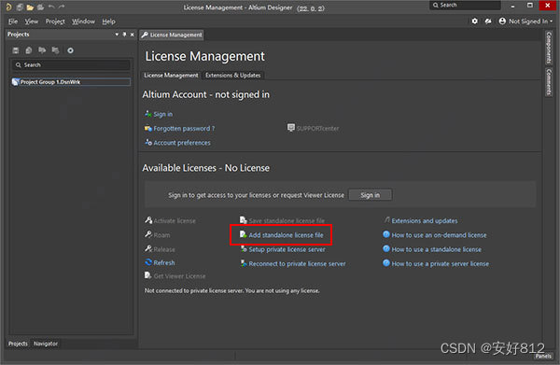Open Account preferences link
The height and width of the screenshot is (365, 560).
[x=182, y=143]
